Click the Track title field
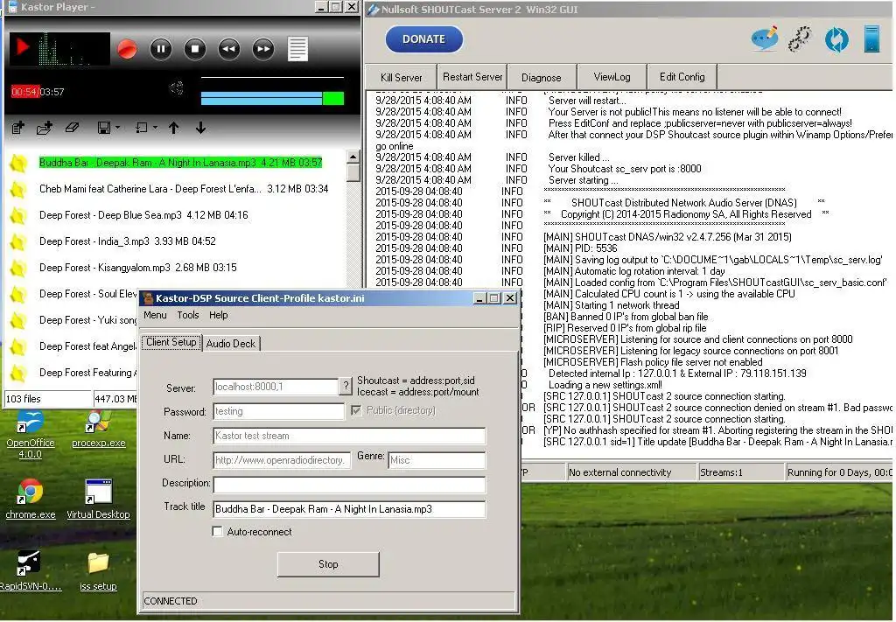The height and width of the screenshot is (622, 896). tap(349, 509)
